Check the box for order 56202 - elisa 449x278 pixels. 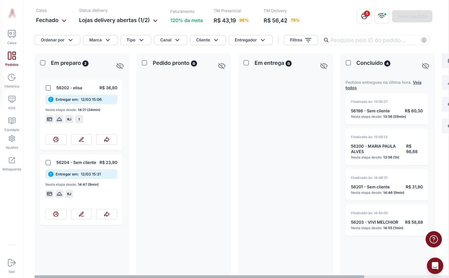click(x=48, y=88)
